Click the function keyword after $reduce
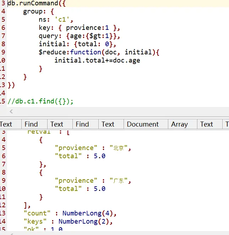This screenshot has width=229, height=235. pyautogui.click(x=86, y=52)
